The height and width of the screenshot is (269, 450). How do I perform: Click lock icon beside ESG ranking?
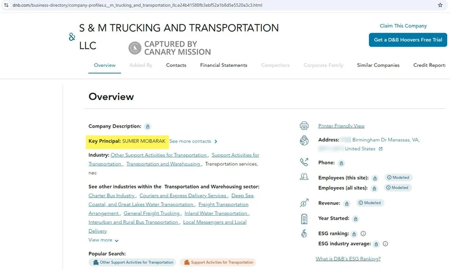click(x=354, y=234)
